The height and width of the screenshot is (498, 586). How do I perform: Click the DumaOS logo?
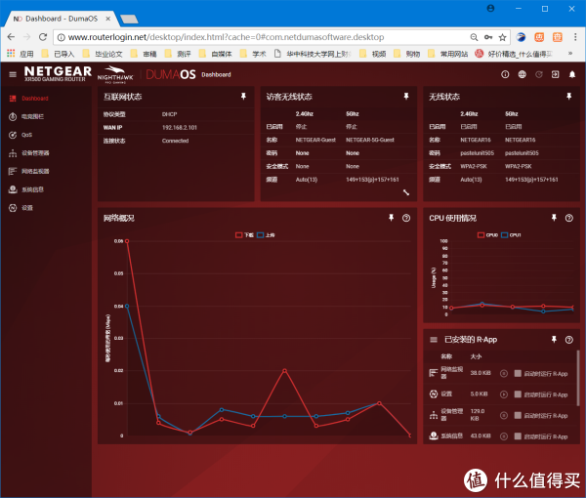click(x=170, y=74)
